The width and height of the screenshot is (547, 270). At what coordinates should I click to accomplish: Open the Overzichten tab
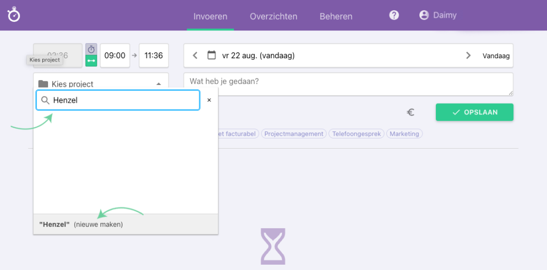(x=273, y=16)
